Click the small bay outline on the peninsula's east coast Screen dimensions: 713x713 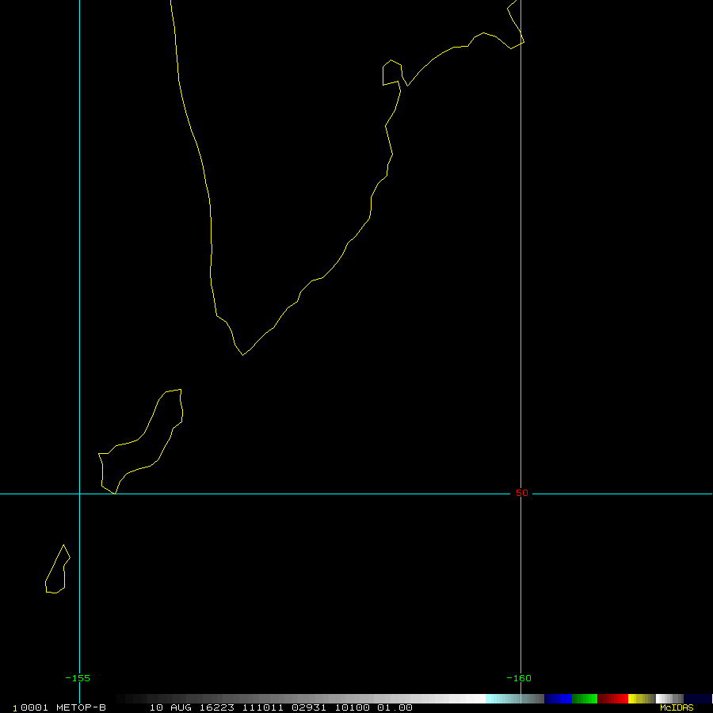click(x=392, y=73)
